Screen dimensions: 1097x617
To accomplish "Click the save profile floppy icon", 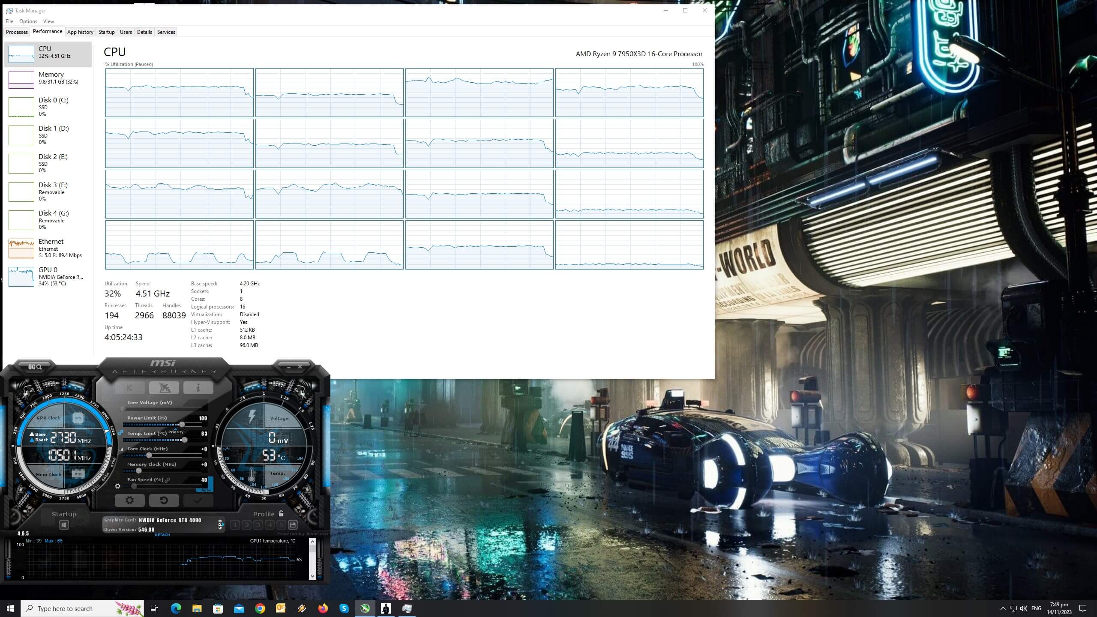I will point(293,525).
